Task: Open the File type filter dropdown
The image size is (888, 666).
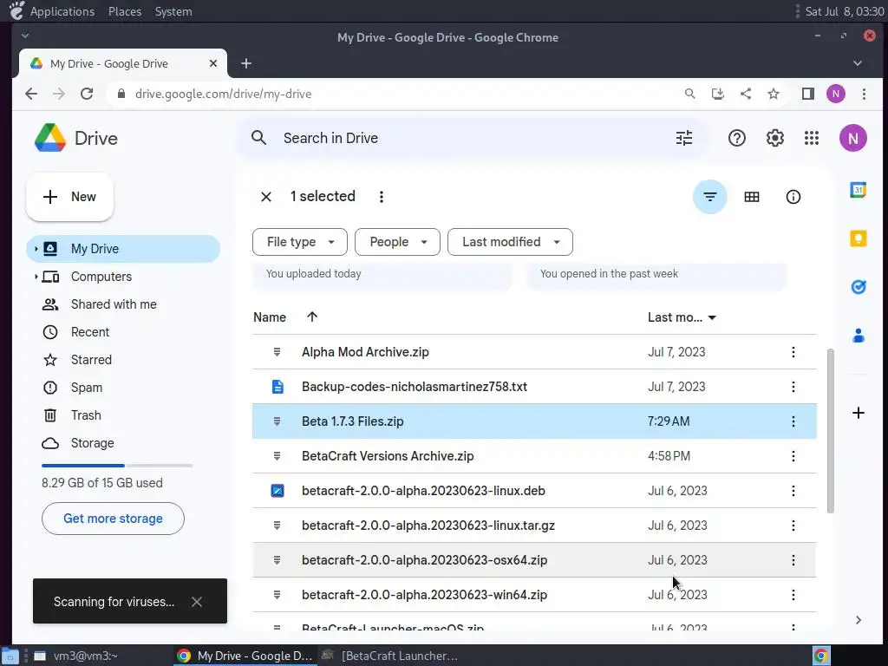Action: click(x=299, y=242)
